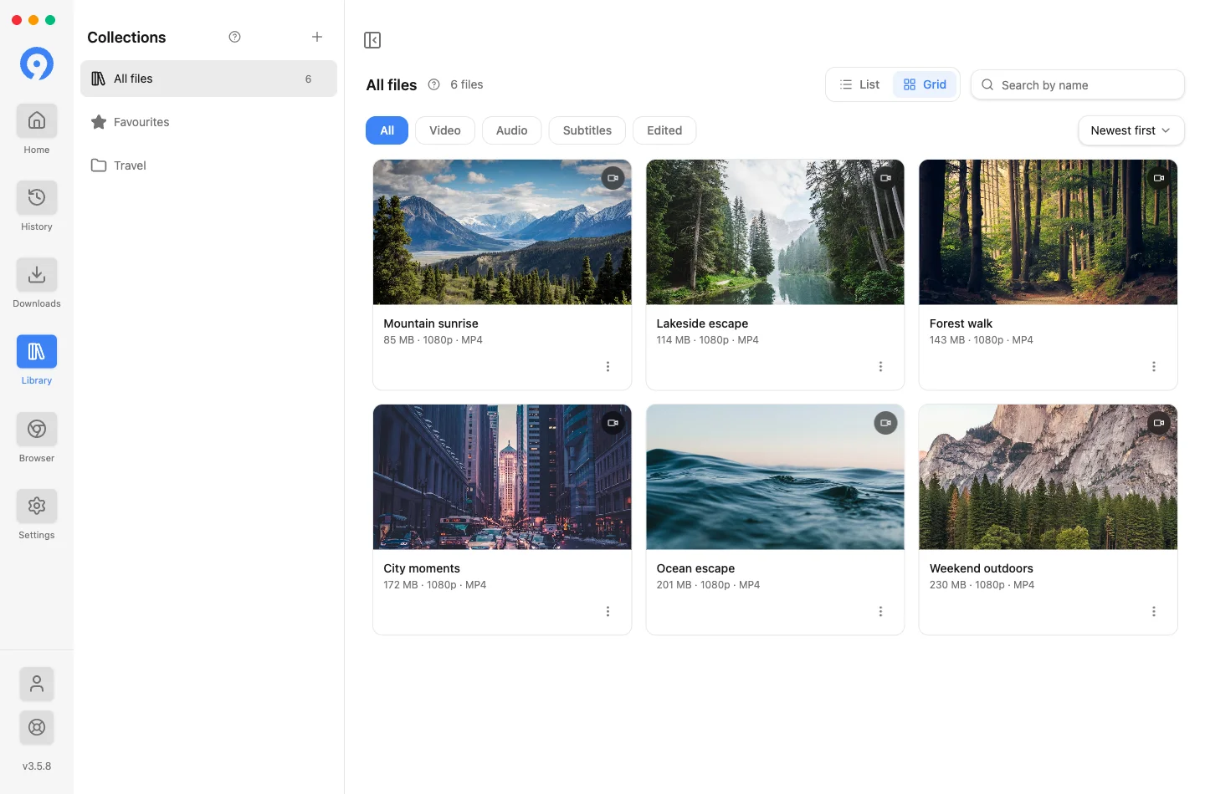
Task: Open the Forest walk thumbnail
Action: (1048, 232)
